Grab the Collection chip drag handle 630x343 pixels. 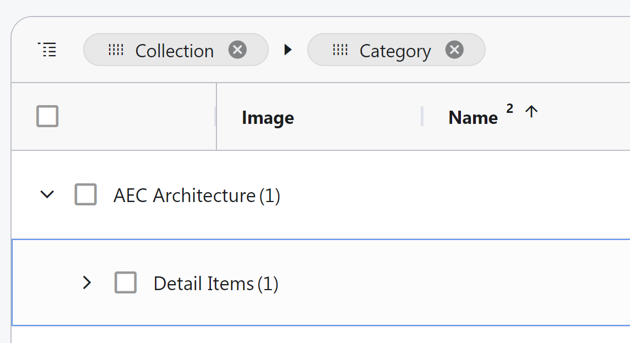(116, 50)
